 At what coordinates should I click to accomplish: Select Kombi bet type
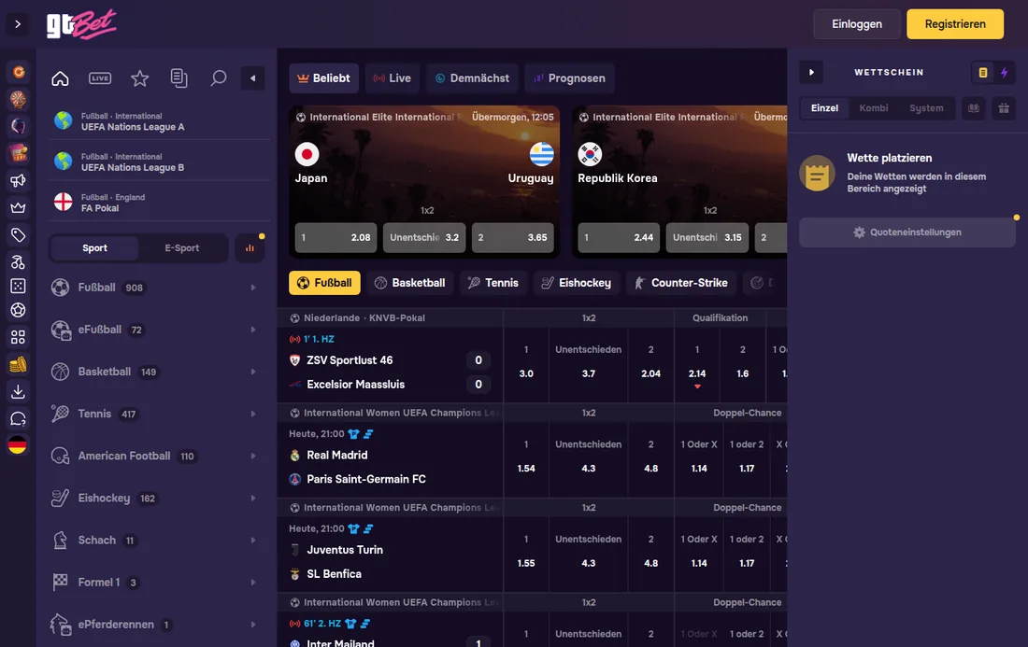point(873,108)
